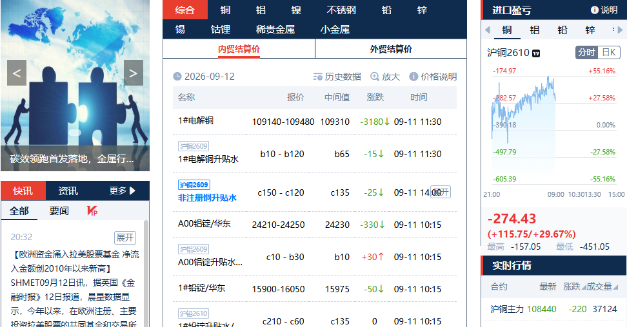The height and width of the screenshot is (327, 627).
Task: Switch chart to 分时 view
Action: click(586, 53)
